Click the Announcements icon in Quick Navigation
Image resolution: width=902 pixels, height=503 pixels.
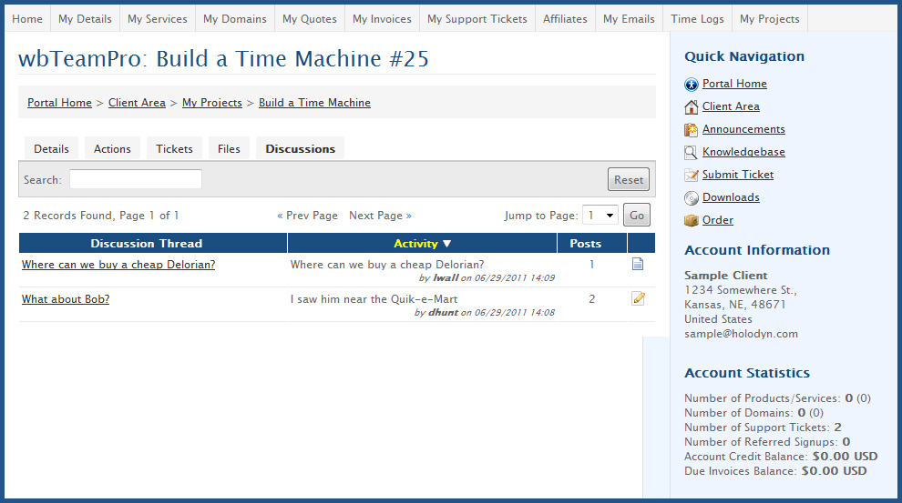click(x=691, y=130)
